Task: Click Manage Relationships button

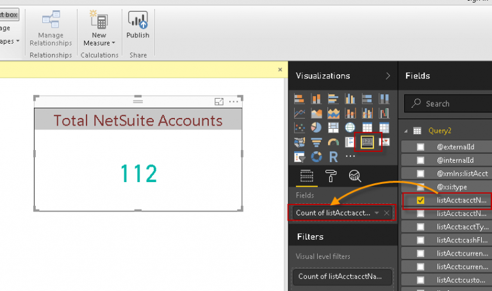Action: click(x=51, y=29)
